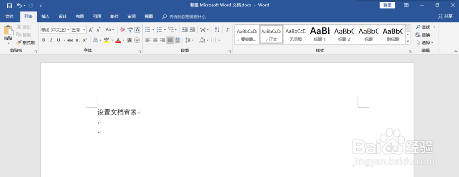
Task: Align the text right
Action: coord(163,40)
